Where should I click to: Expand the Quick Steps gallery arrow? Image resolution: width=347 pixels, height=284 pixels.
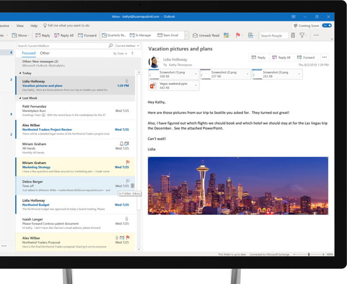point(186,35)
